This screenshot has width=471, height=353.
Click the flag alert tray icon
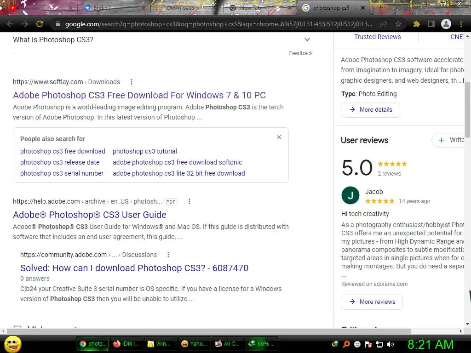[x=368, y=344]
